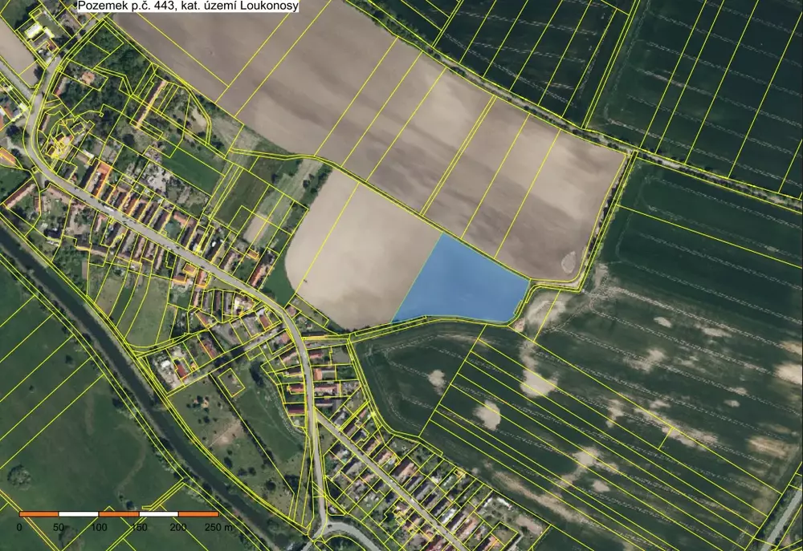803x551 pixels.
Task: Click the '200' label on the scale bar
Action: click(178, 527)
